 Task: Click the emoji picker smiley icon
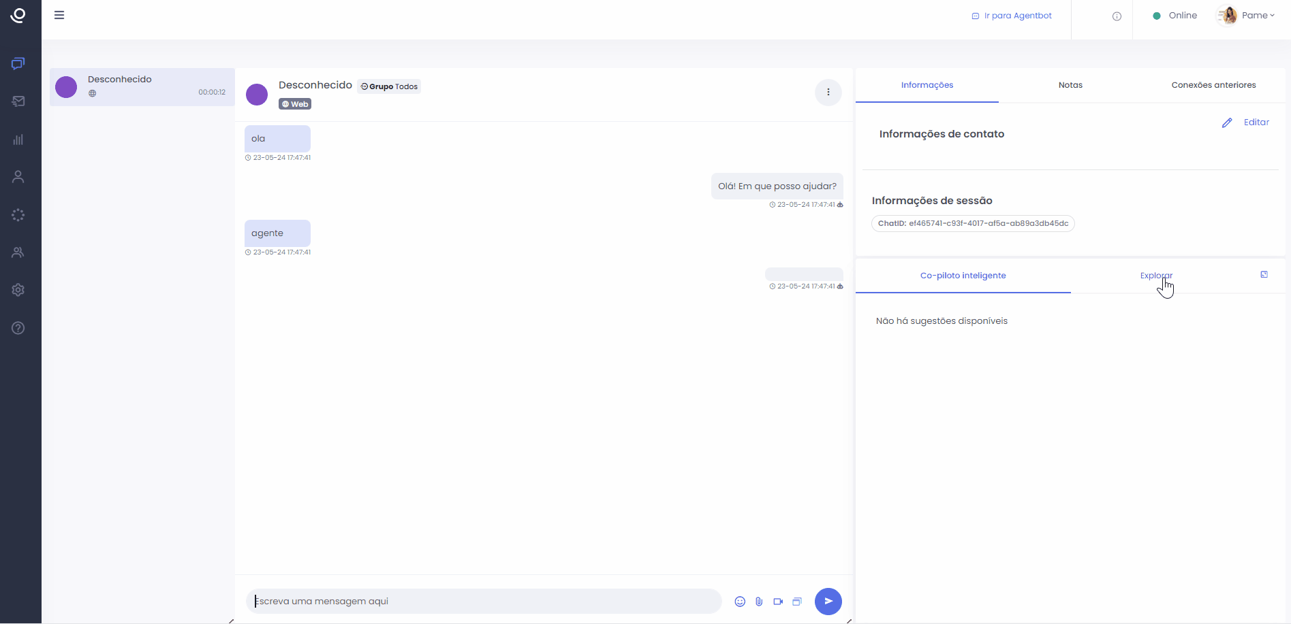pyautogui.click(x=740, y=602)
